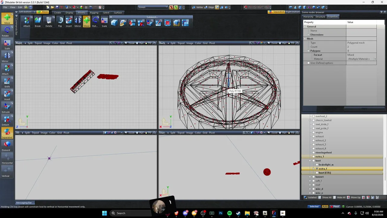Select the Flip tool in Modify ribbon
The height and width of the screenshot is (218, 387).
point(60,22)
